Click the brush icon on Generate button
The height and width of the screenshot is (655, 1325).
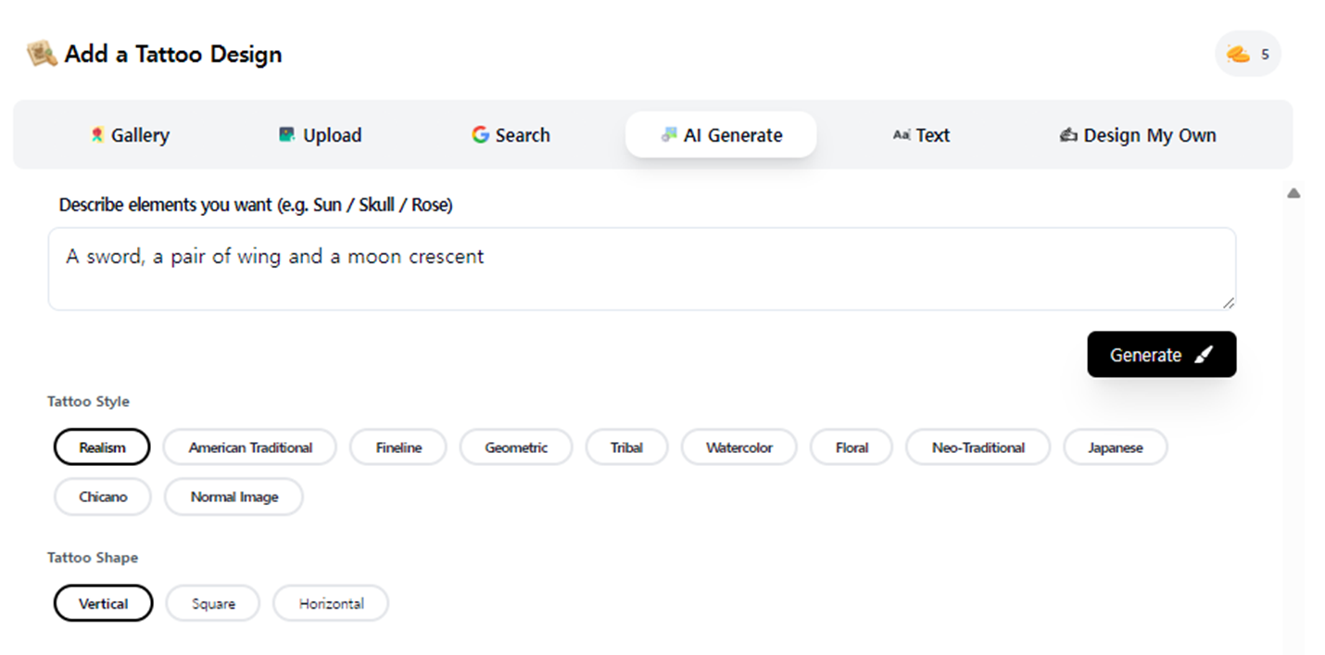[x=1203, y=355]
